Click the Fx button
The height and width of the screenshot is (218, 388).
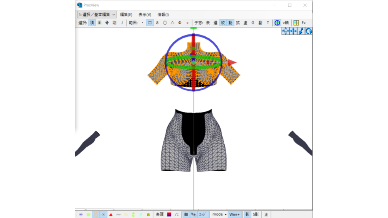[304, 23]
